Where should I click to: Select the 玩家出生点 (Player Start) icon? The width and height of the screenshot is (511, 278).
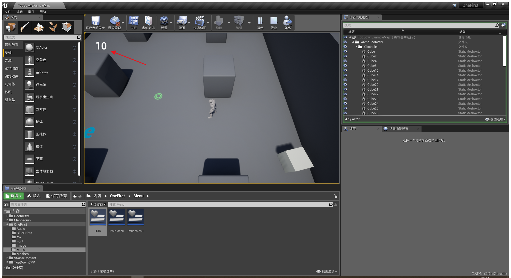[x=30, y=97]
